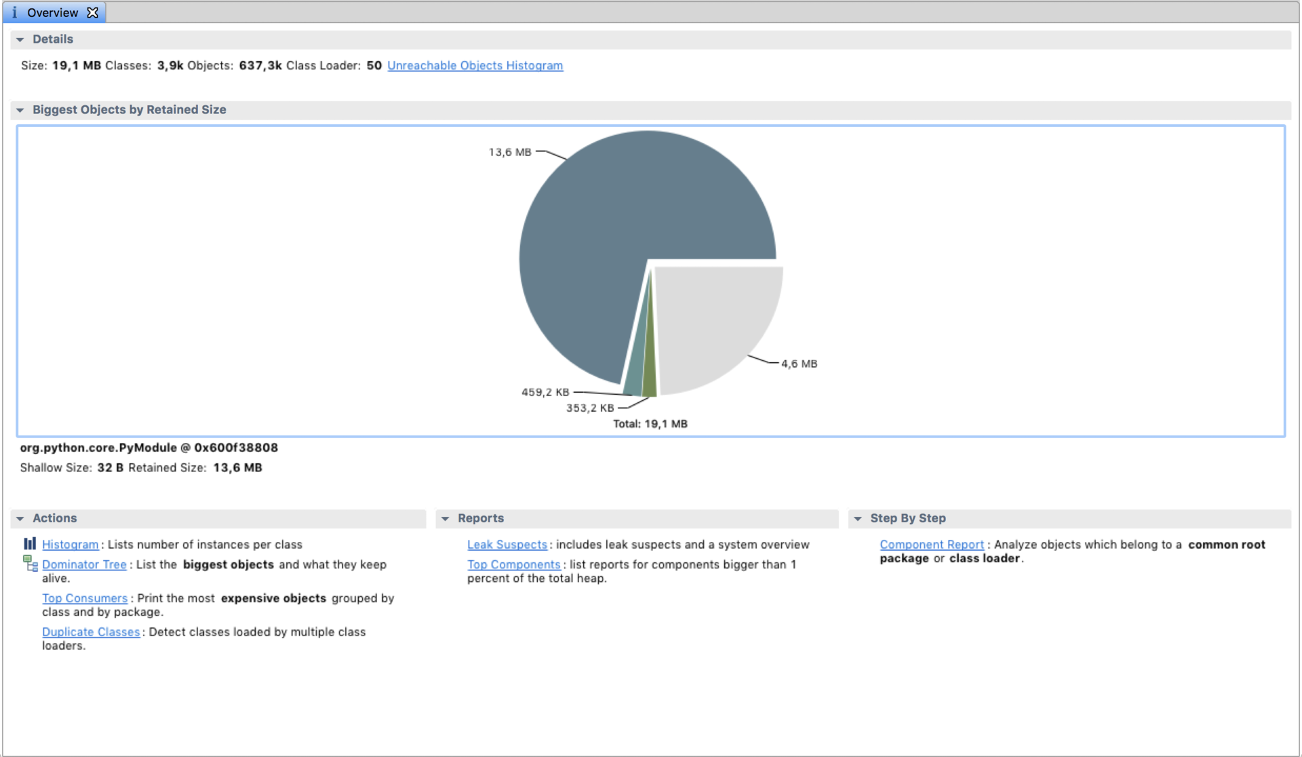Open the Component Report link

point(931,545)
